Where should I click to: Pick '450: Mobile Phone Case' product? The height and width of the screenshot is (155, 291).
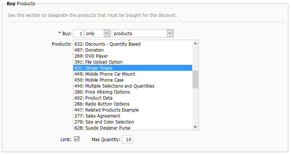99,80
